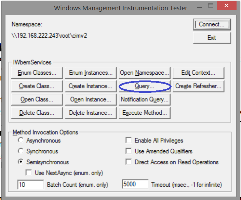Click the Timeout (msec., -1 for infinite) label

[187, 185]
